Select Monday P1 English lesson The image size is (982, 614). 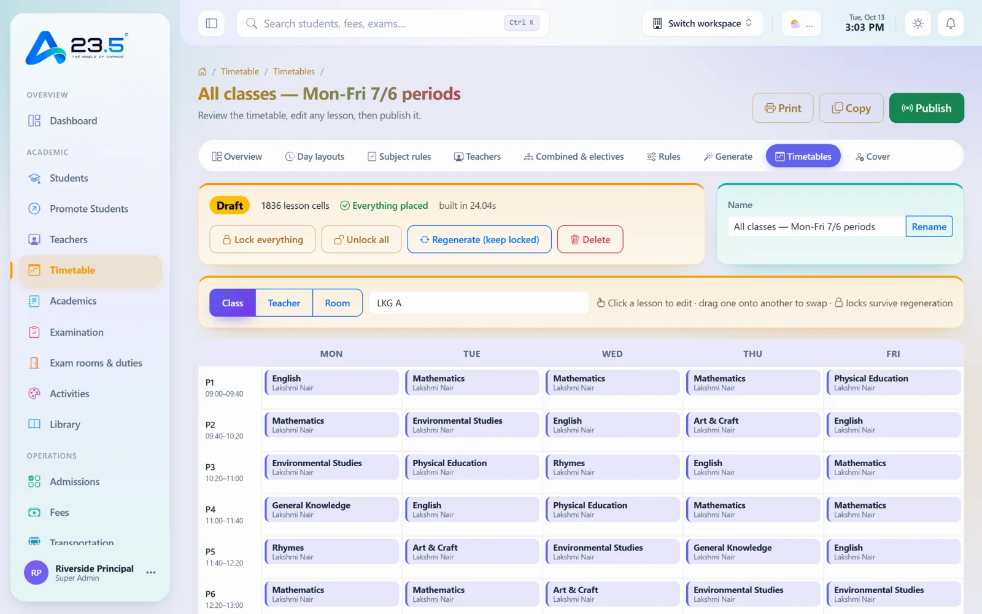coord(331,383)
